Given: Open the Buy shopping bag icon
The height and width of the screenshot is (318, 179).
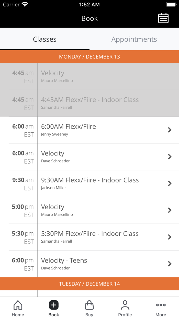Looking at the screenshot, I should click(x=89, y=305).
